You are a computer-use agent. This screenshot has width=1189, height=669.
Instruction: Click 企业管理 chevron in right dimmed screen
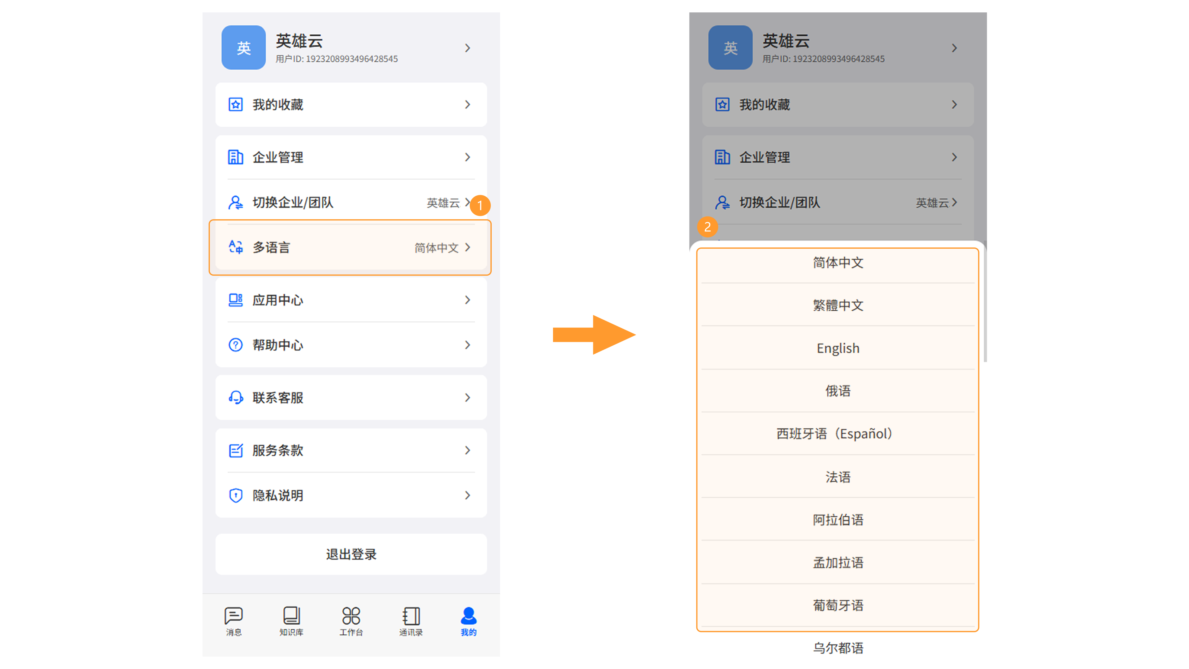(x=955, y=157)
